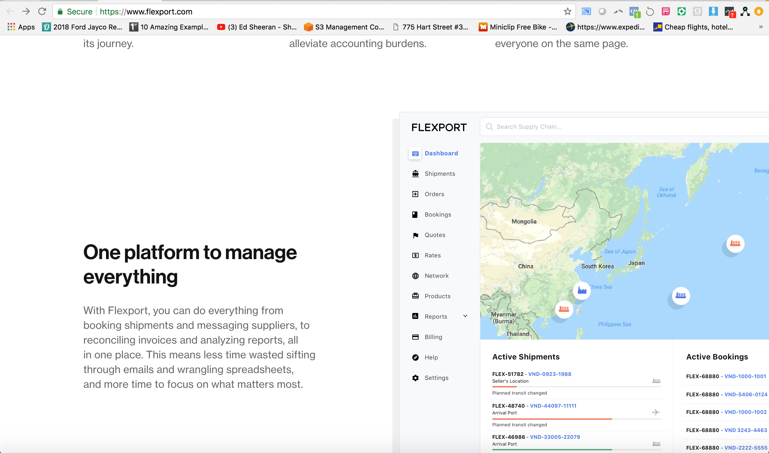Select the Network globe icon
Image resolution: width=769 pixels, height=453 pixels.
415,276
